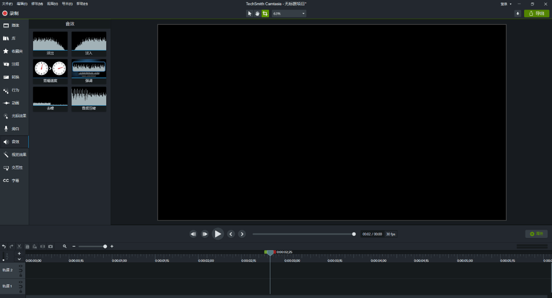Viewport: 552px width, 298px height.
Task: Click the Undo arrow on timeline toolbar
Action: (x=4, y=246)
